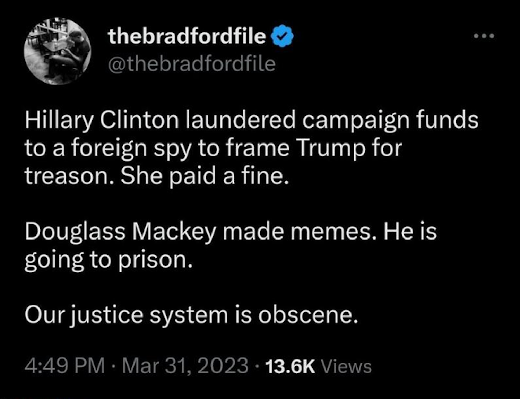Click the "Hillary Clinton laundered campaign funds" line
This screenshot has width=520, height=399.
251,120
